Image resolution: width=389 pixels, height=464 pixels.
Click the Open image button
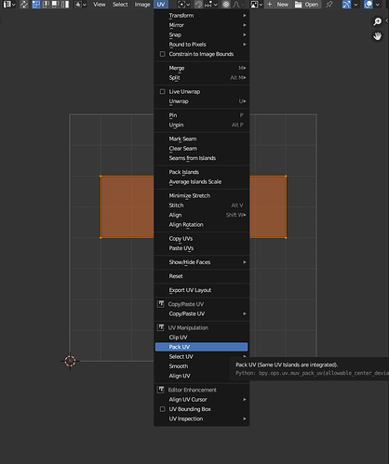(306, 5)
